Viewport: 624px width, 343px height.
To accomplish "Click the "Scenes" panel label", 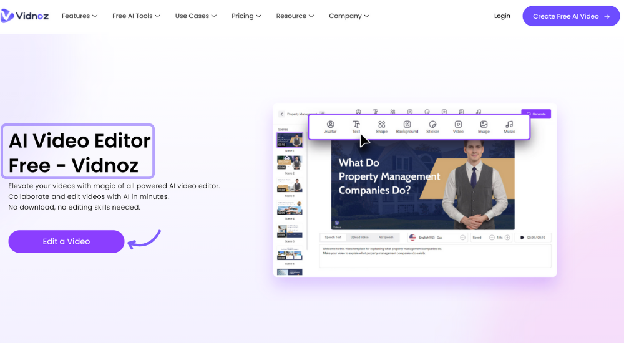I will tap(283, 129).
